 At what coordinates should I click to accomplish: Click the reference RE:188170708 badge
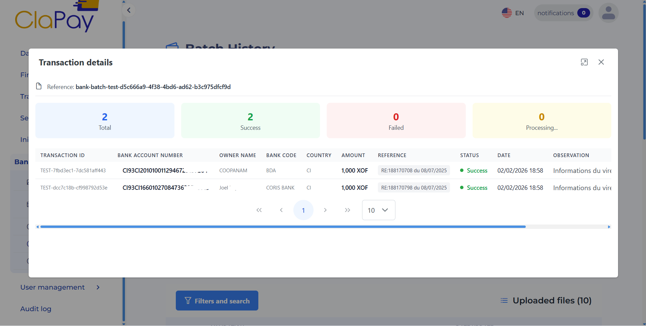(x=414, y=171)
